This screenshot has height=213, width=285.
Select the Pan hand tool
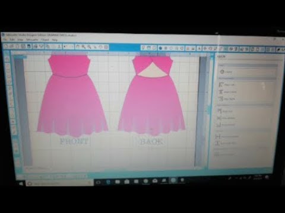pyautogui.click(x=78, y=47)
